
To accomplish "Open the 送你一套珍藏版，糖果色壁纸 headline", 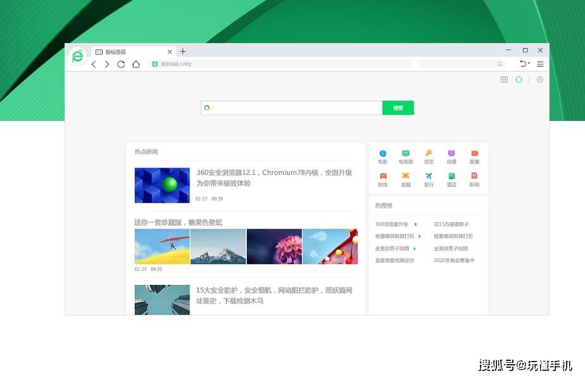I will [179, 222].
